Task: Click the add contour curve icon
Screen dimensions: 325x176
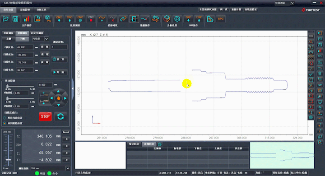Action: point(102,19)
